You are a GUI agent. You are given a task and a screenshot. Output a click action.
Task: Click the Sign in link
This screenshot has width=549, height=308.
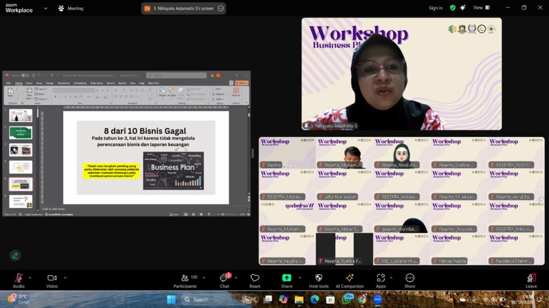coord(435,8)
